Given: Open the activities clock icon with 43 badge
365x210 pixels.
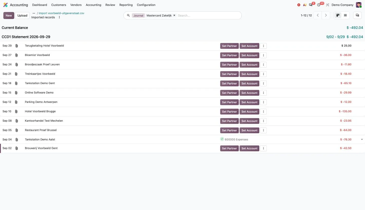Looking at the screenshot, I should [319, 5].
